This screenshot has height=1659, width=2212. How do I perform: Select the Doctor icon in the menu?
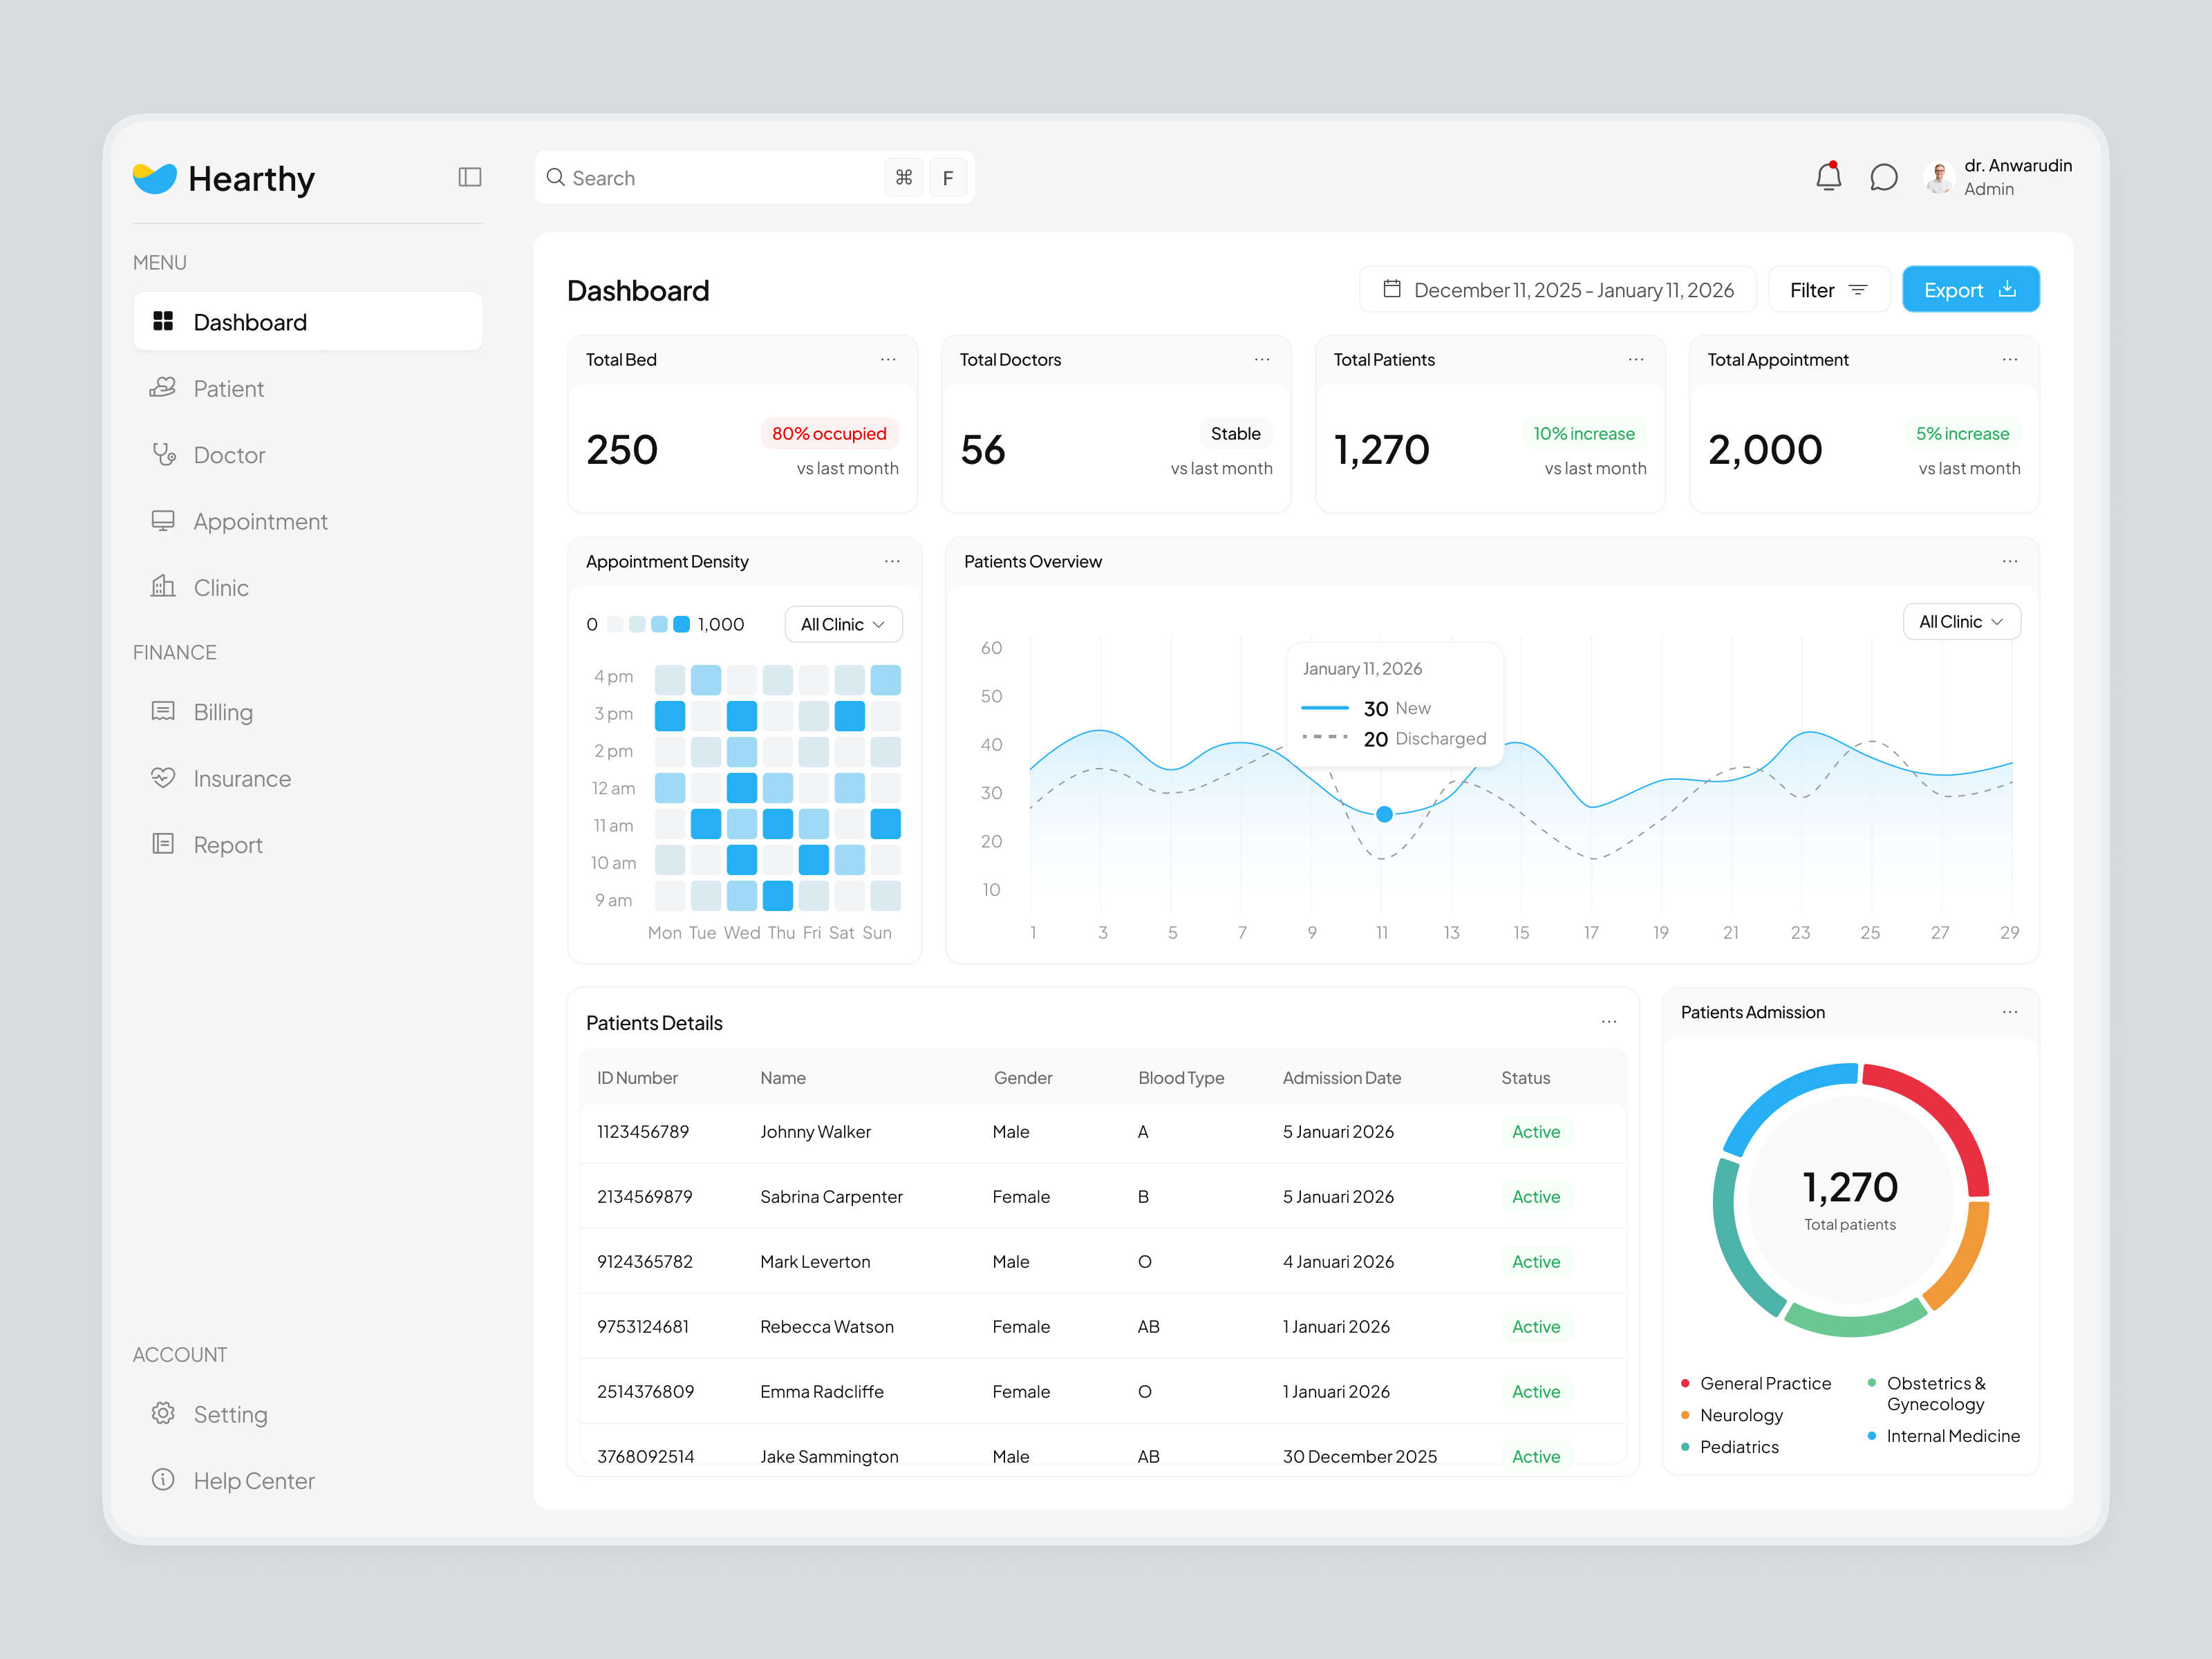click(x=163, y=454)
